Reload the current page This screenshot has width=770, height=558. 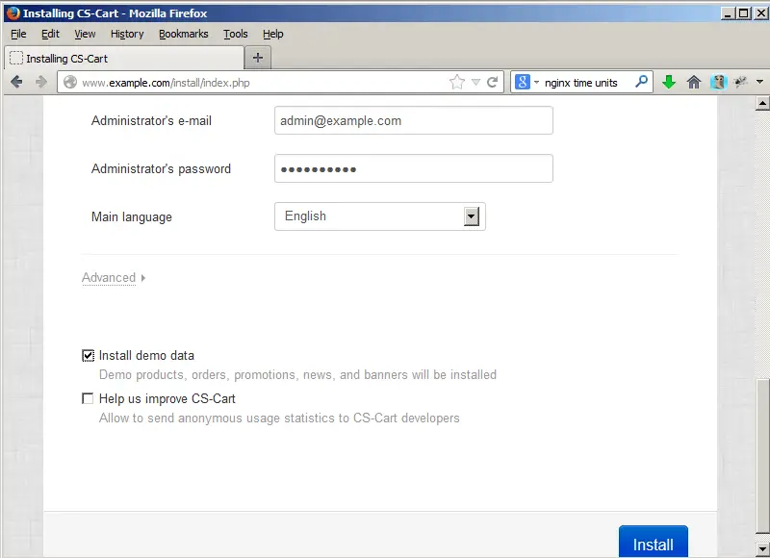pyautogui.click(x=492, y=82)
